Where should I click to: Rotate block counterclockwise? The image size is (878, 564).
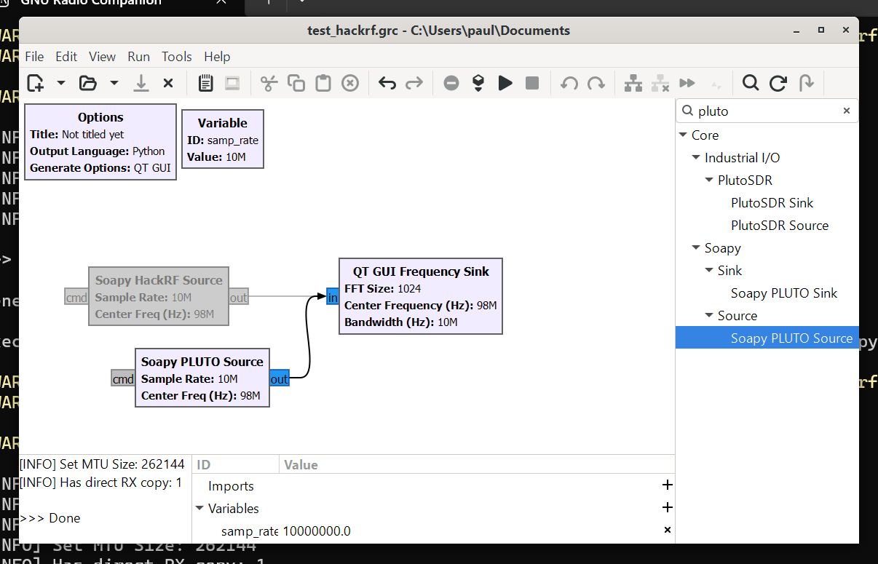[569, 83]
